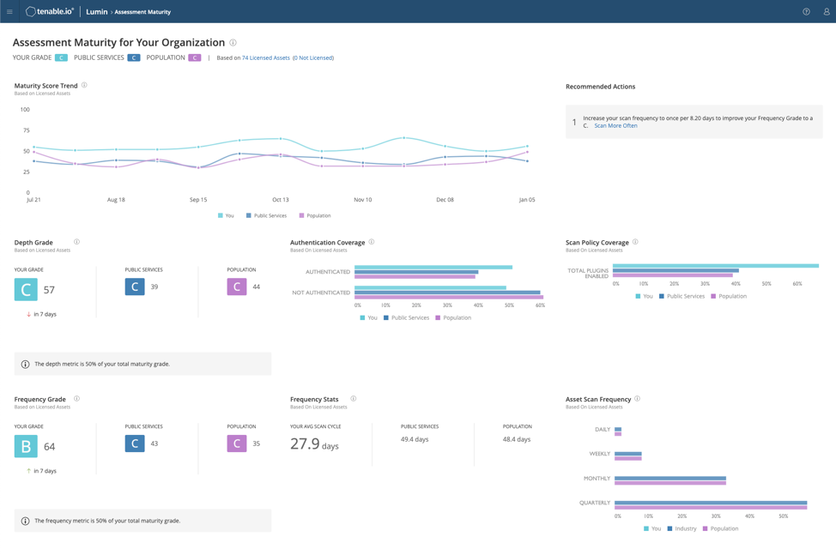
Task: Click the tenable.io logo
Action: coord(50,11)
